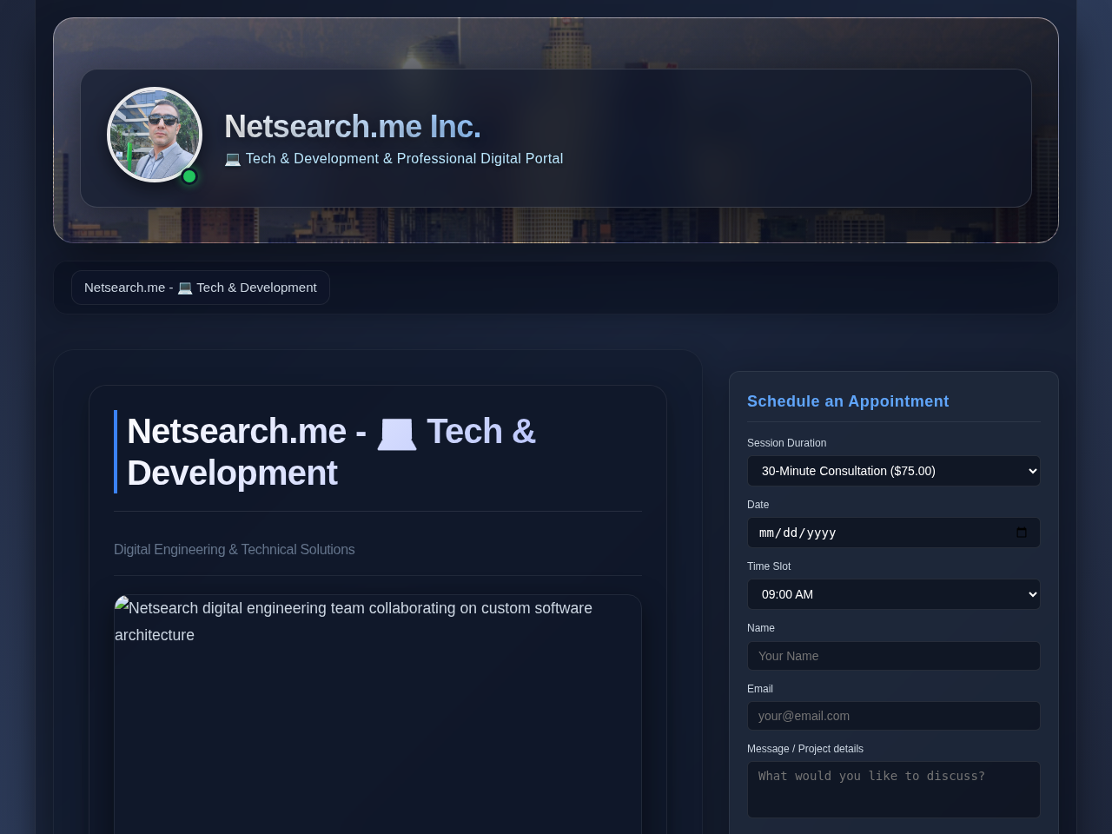Click the laptop emoji in the navigation tab

(x=185, y=288)
